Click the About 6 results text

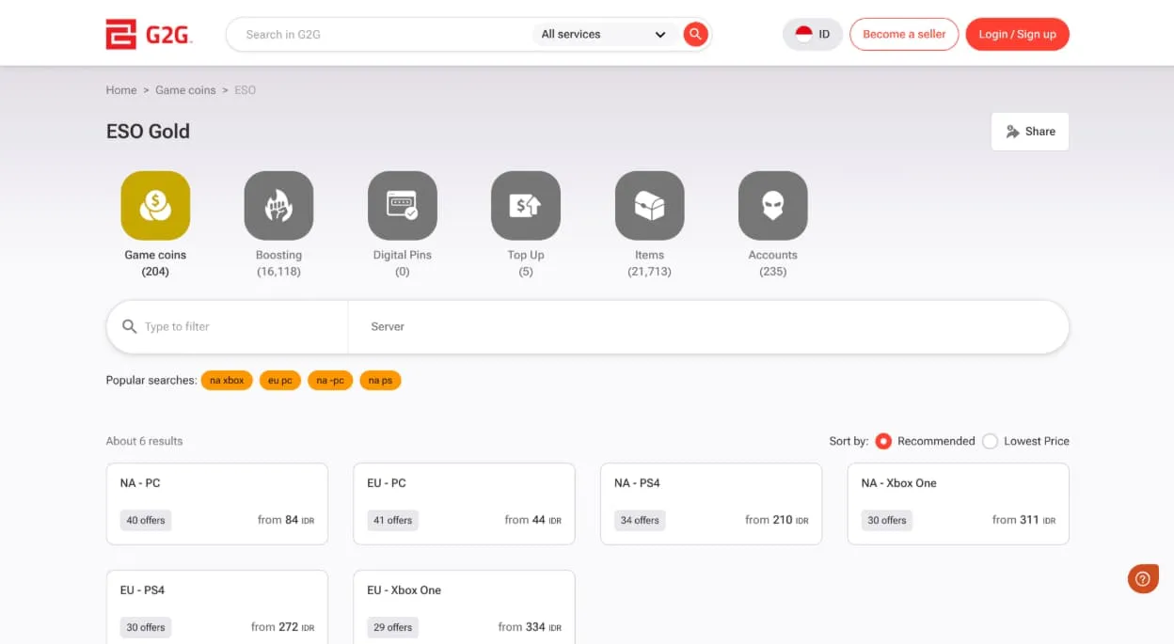tap(145, 441)
